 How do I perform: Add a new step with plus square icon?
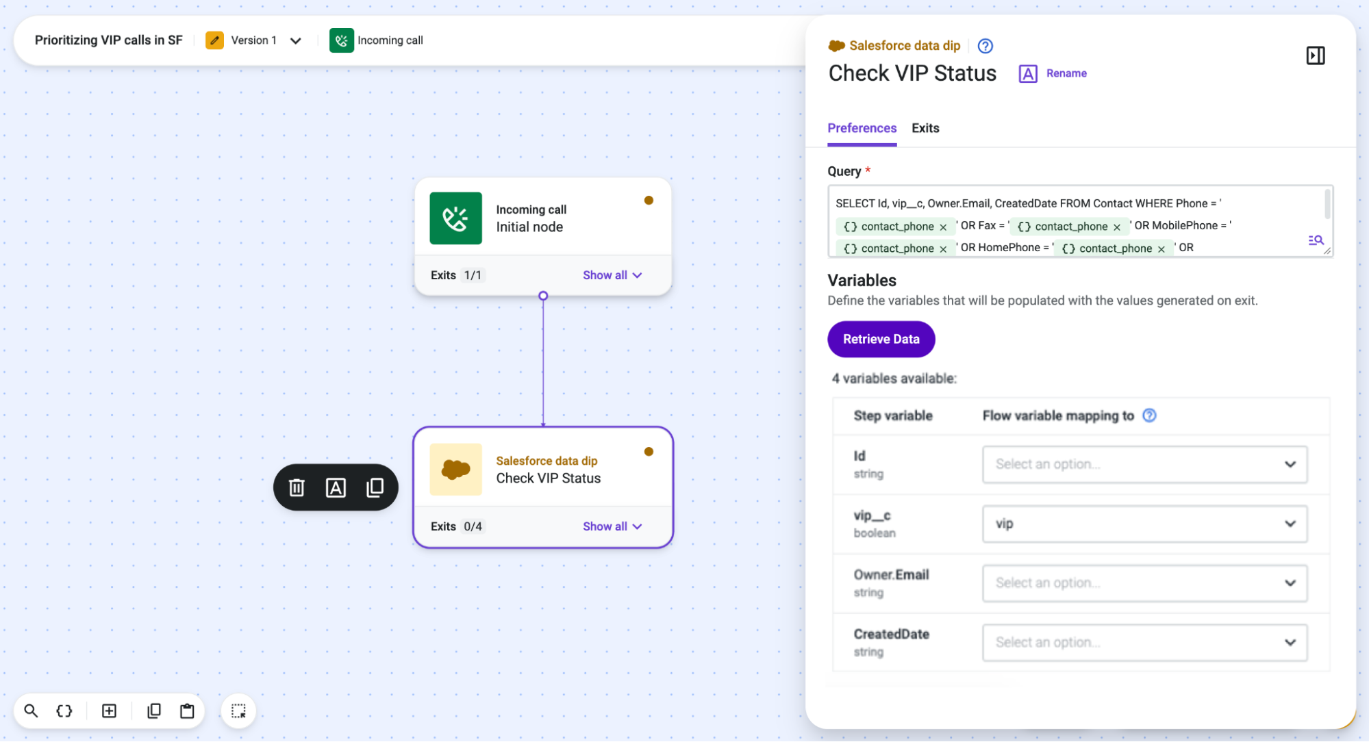pyautogui.click(x=109, y=711)
